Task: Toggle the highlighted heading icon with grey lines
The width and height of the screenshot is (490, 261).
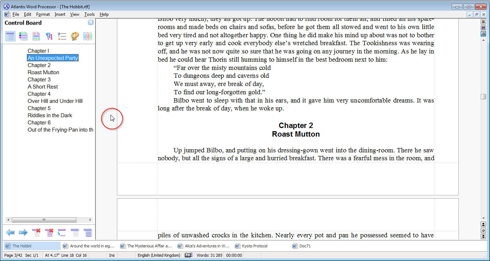Action: pyautogui.click(x=75, y=233)
